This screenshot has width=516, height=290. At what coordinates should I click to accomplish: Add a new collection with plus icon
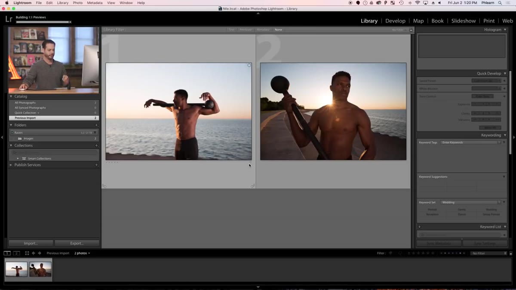(96, 145)
